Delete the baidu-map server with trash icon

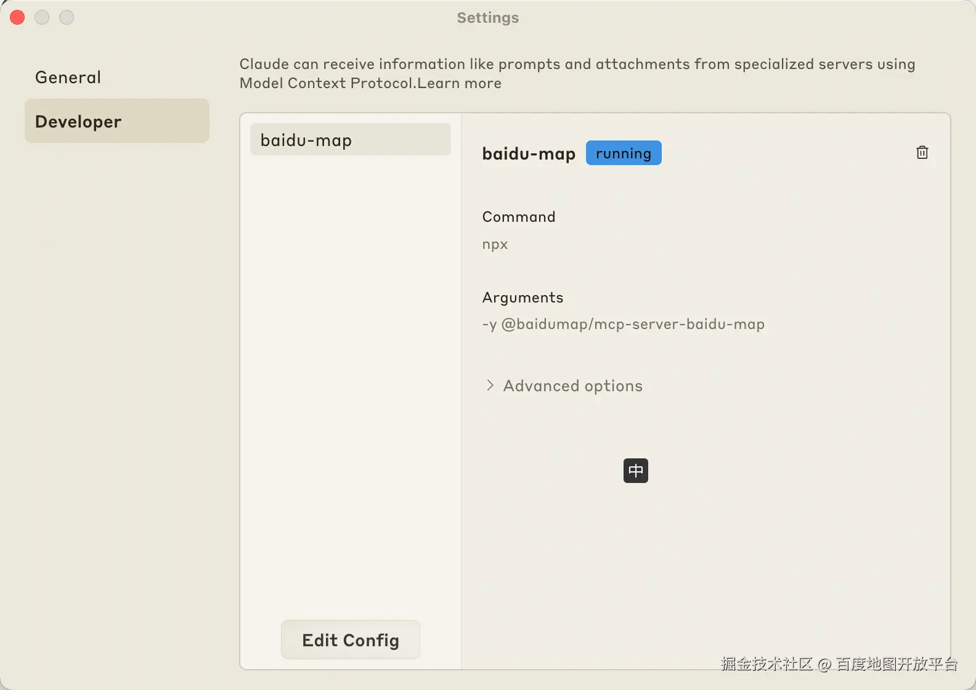[x=922, y=152]
